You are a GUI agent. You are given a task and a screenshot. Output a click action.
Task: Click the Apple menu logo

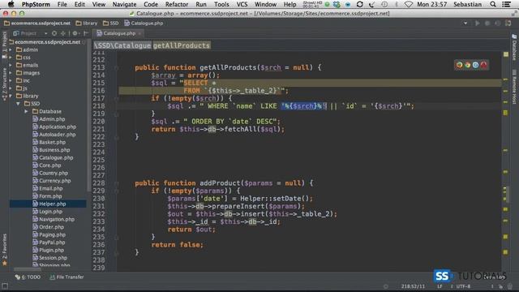pos(11,4)
